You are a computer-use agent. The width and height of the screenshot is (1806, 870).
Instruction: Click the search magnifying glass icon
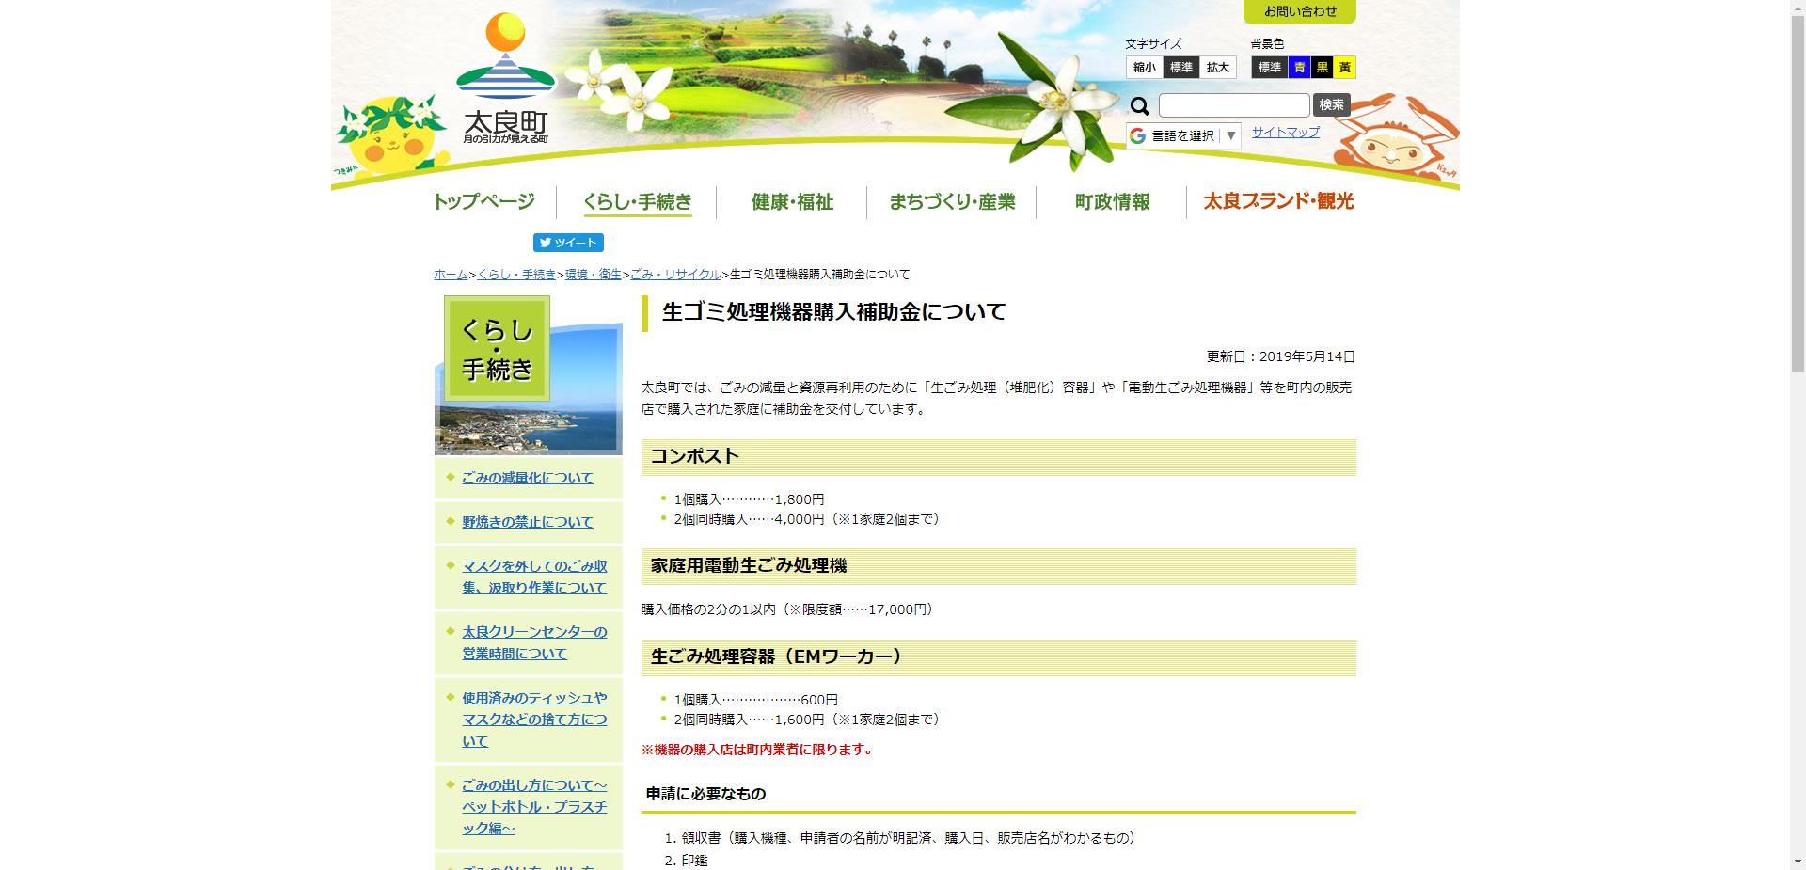(x=1141, y=106)
